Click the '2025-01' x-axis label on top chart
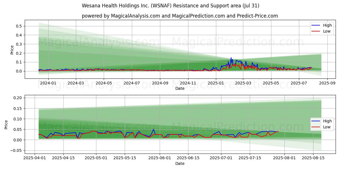341x170 pixels. (216, 83)
